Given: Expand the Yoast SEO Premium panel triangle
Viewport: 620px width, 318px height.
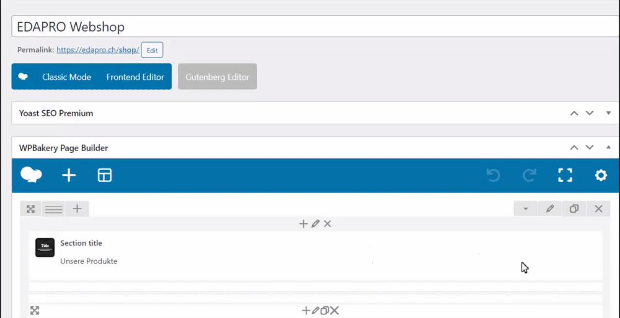Looking at the screenshot, I should coord(609,113).
